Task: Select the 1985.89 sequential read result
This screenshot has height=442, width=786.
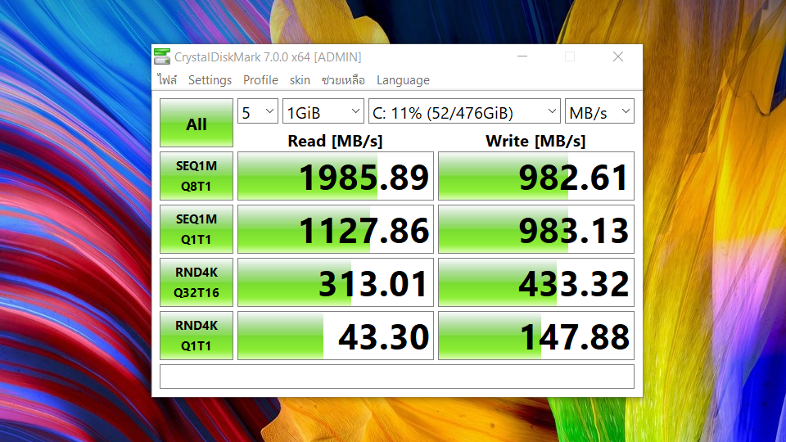Action: click(336, 176)
